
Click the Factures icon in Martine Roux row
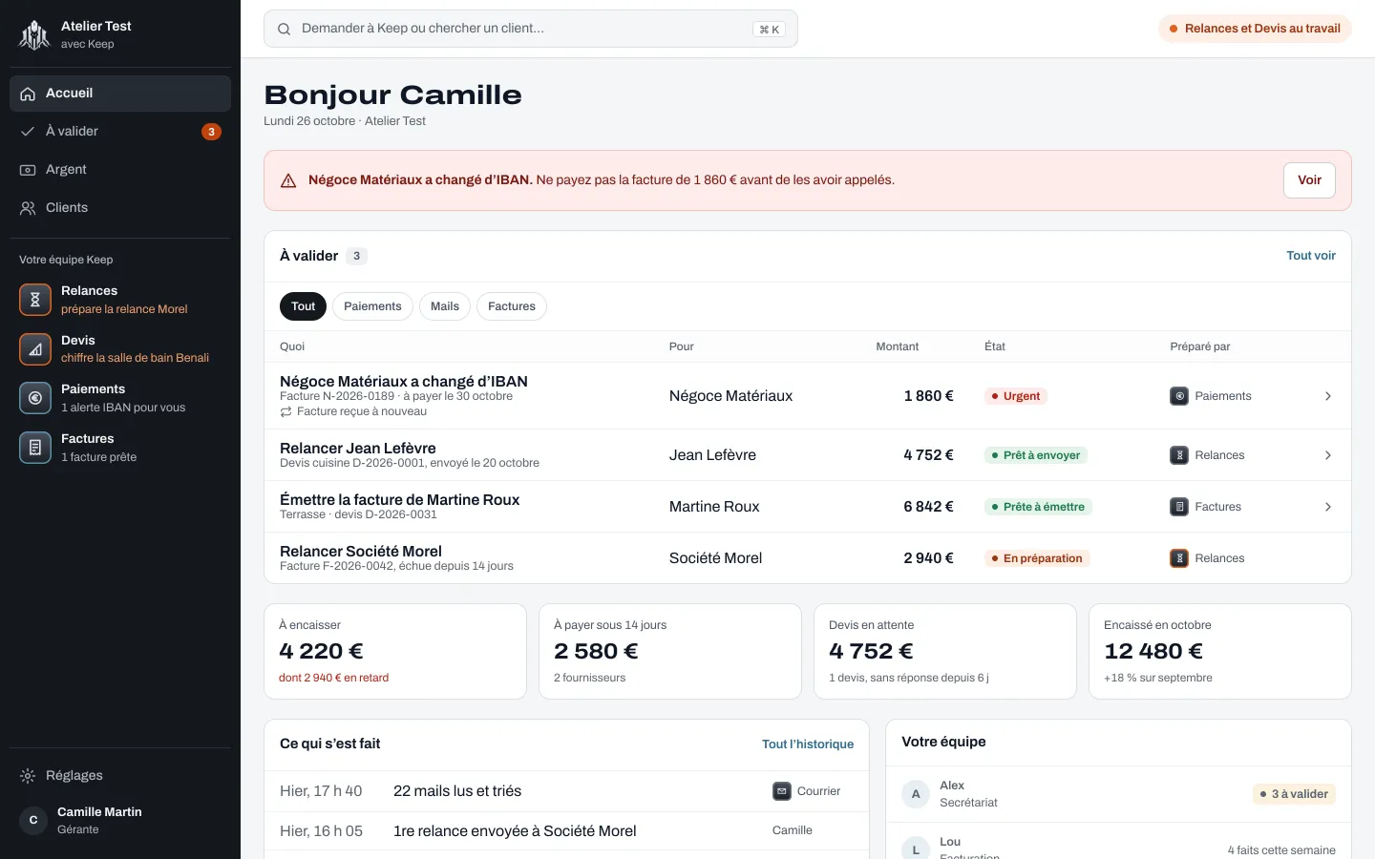1179,507
